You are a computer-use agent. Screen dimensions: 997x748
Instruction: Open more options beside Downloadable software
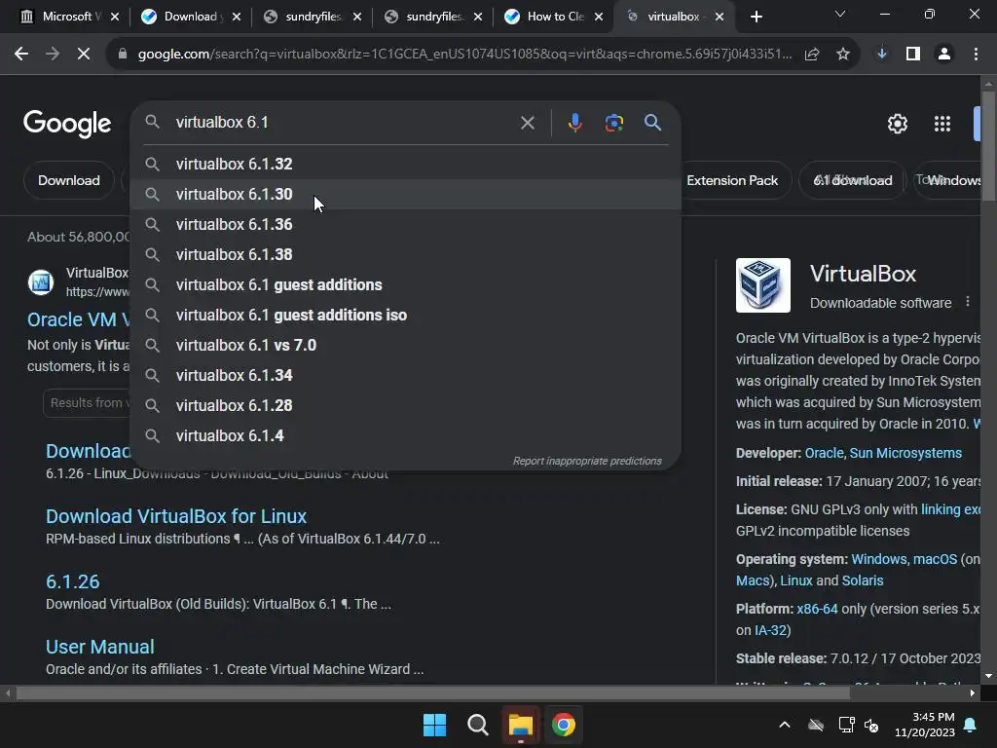968,302
